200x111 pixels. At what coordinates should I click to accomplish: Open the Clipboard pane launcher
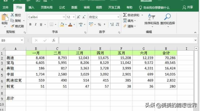point(25,32)
